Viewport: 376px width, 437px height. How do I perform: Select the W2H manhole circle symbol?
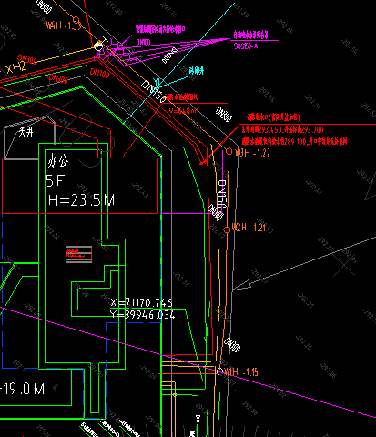227,229
